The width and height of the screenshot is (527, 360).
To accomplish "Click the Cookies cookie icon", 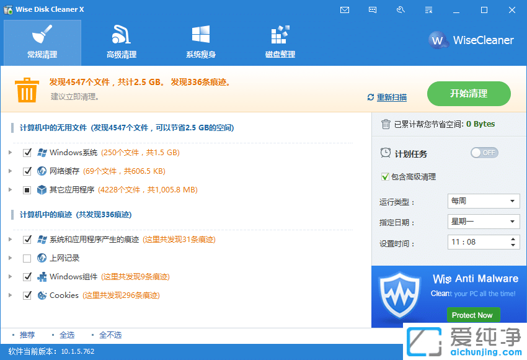I will (42, 295).
